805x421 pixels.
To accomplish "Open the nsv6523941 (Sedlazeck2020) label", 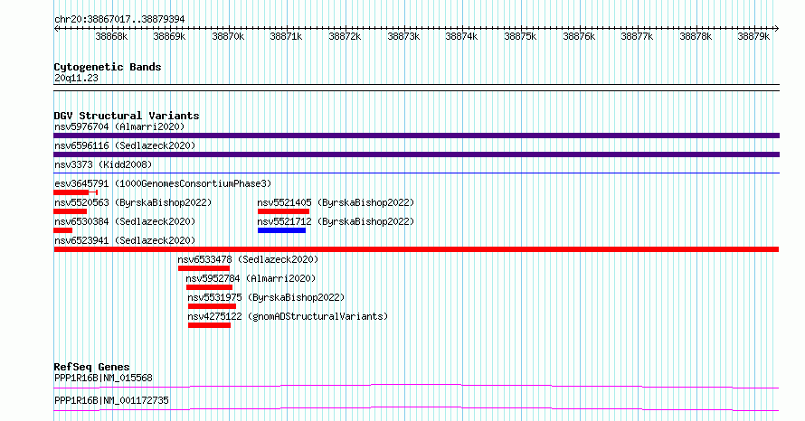I will pyautogui.click(x=125, y=240).
